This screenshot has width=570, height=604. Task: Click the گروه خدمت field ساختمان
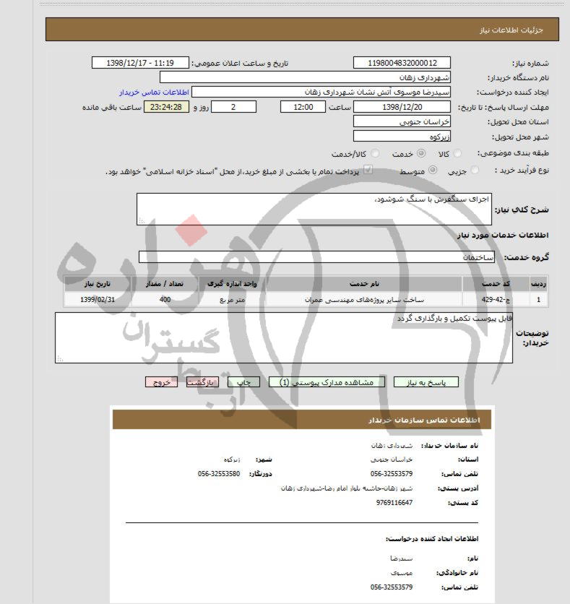point(316,257)
